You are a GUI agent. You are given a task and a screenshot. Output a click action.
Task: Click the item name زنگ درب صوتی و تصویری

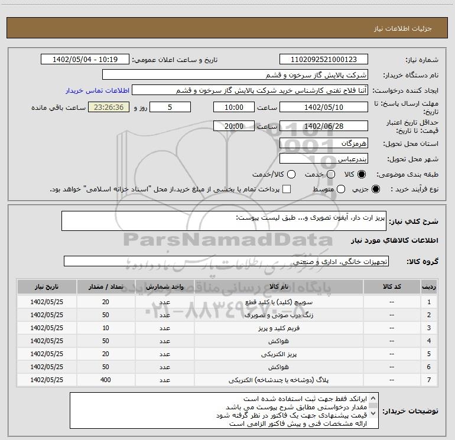[278, 315]
